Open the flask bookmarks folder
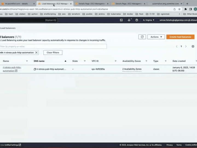The height and width of the screenshot is (148, 197). (x=140, y=14)
